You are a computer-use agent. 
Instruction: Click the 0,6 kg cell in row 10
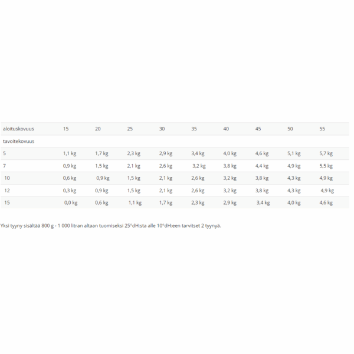pyautogui.click(x=70, y=178)
